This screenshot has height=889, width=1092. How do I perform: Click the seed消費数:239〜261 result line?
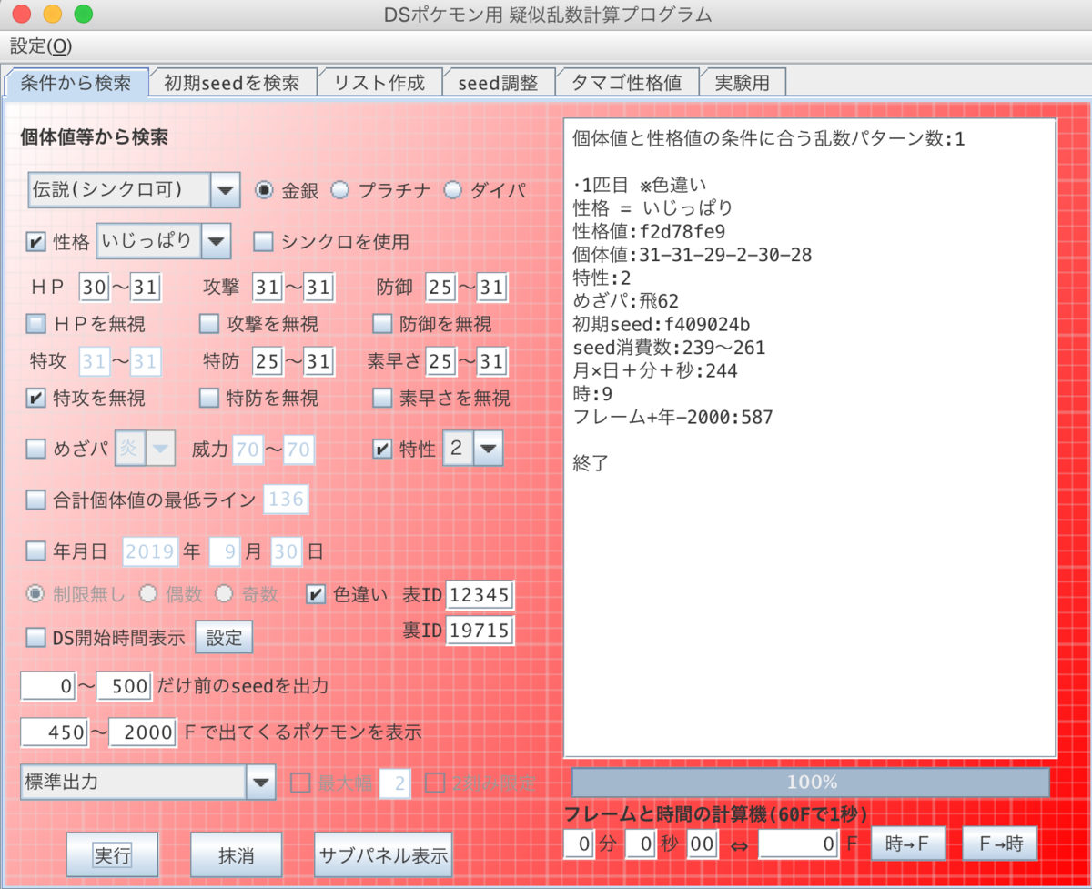coord(669,347)
